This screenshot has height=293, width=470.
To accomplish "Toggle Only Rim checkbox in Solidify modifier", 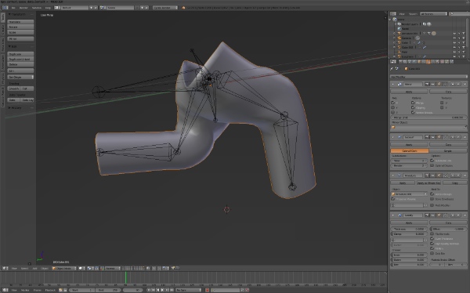I will click(432, 253).
